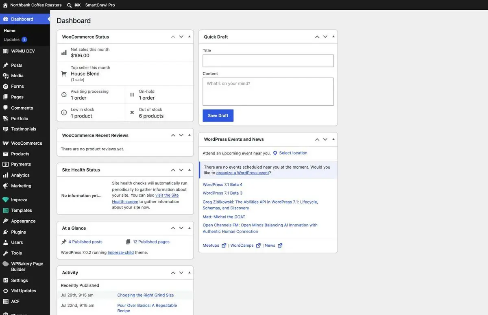The height and width of the screenshot is (315, 488).
Task: Click the Templates icon in sidebar
Action: (5, 211)
